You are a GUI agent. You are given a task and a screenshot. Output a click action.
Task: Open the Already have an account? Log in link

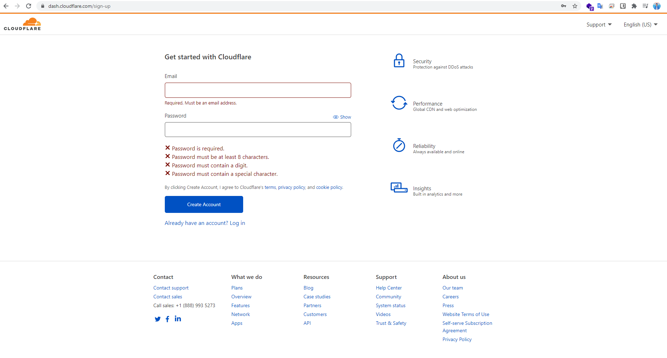coord(205,223)
